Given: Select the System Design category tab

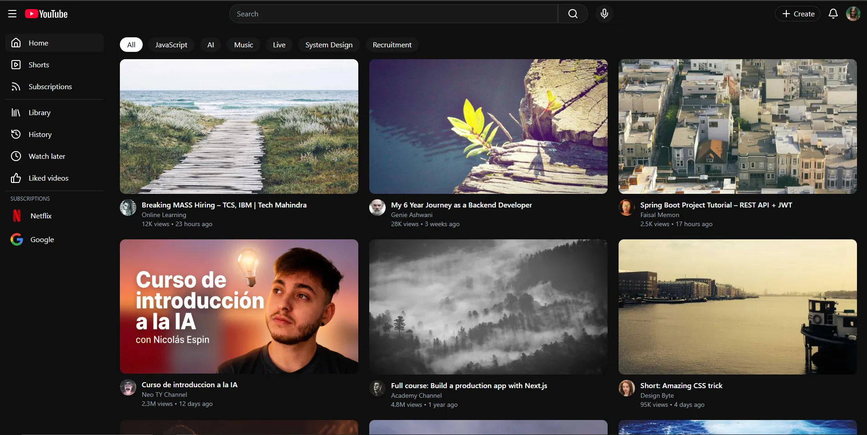Looking at the screenshot, I should (329, 45).
